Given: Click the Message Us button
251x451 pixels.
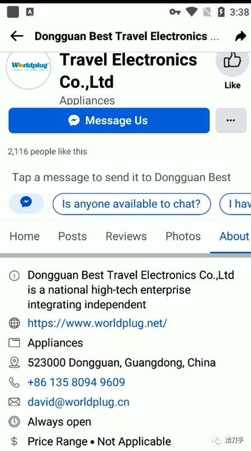Looking at the screenshot, I should 109,120.
